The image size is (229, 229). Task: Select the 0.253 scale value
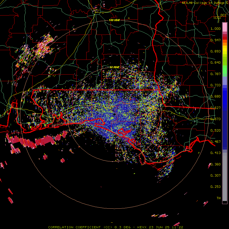click(216, 187)
